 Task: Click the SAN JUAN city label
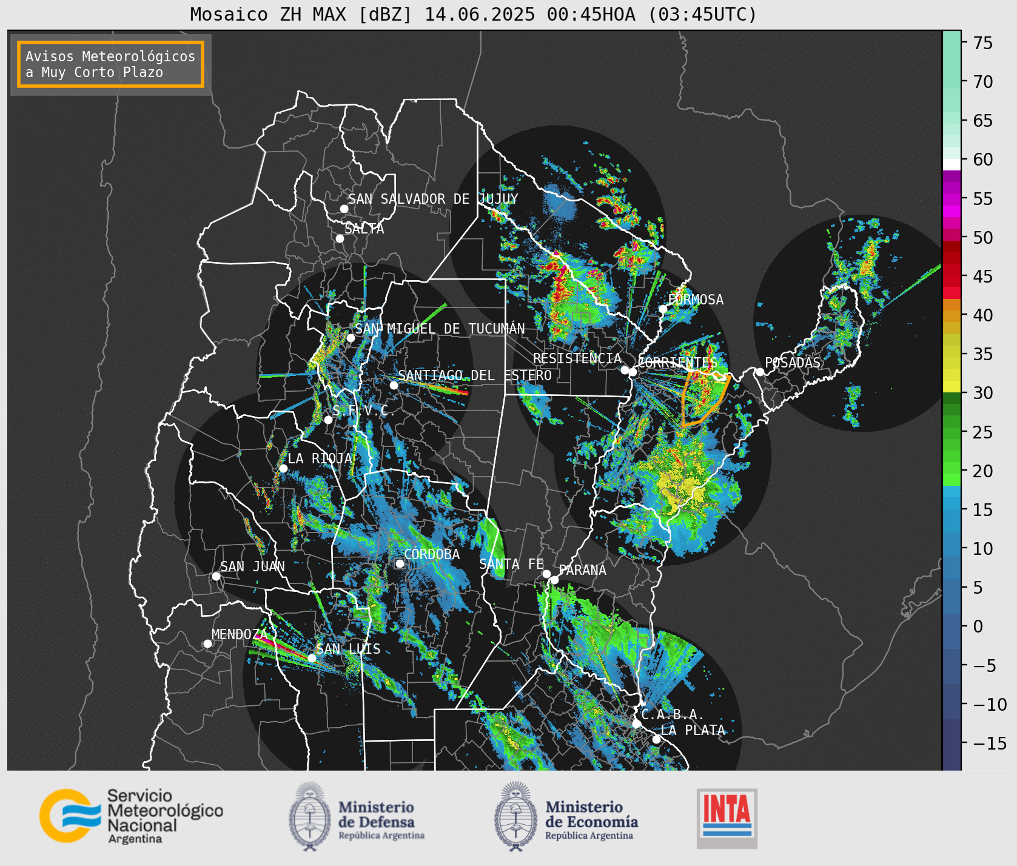(x=252, y=566)
